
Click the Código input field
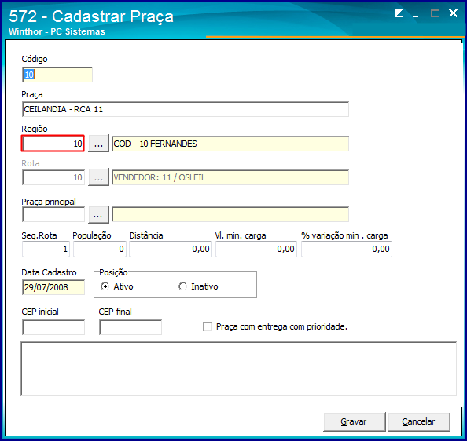(57, 75)
